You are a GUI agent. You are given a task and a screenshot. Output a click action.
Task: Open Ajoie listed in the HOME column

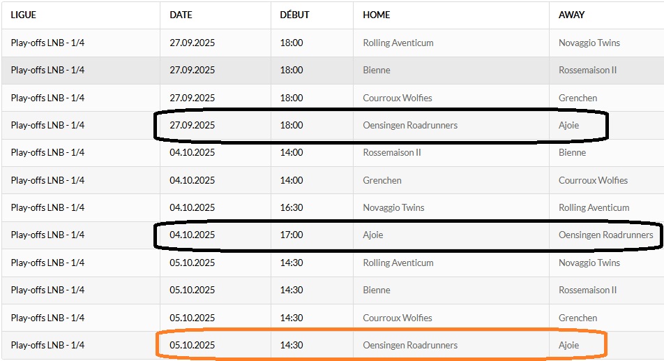(373, 235)
